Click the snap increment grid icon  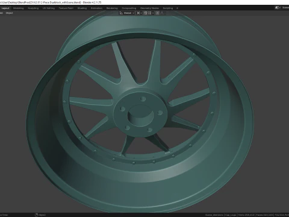150,13
